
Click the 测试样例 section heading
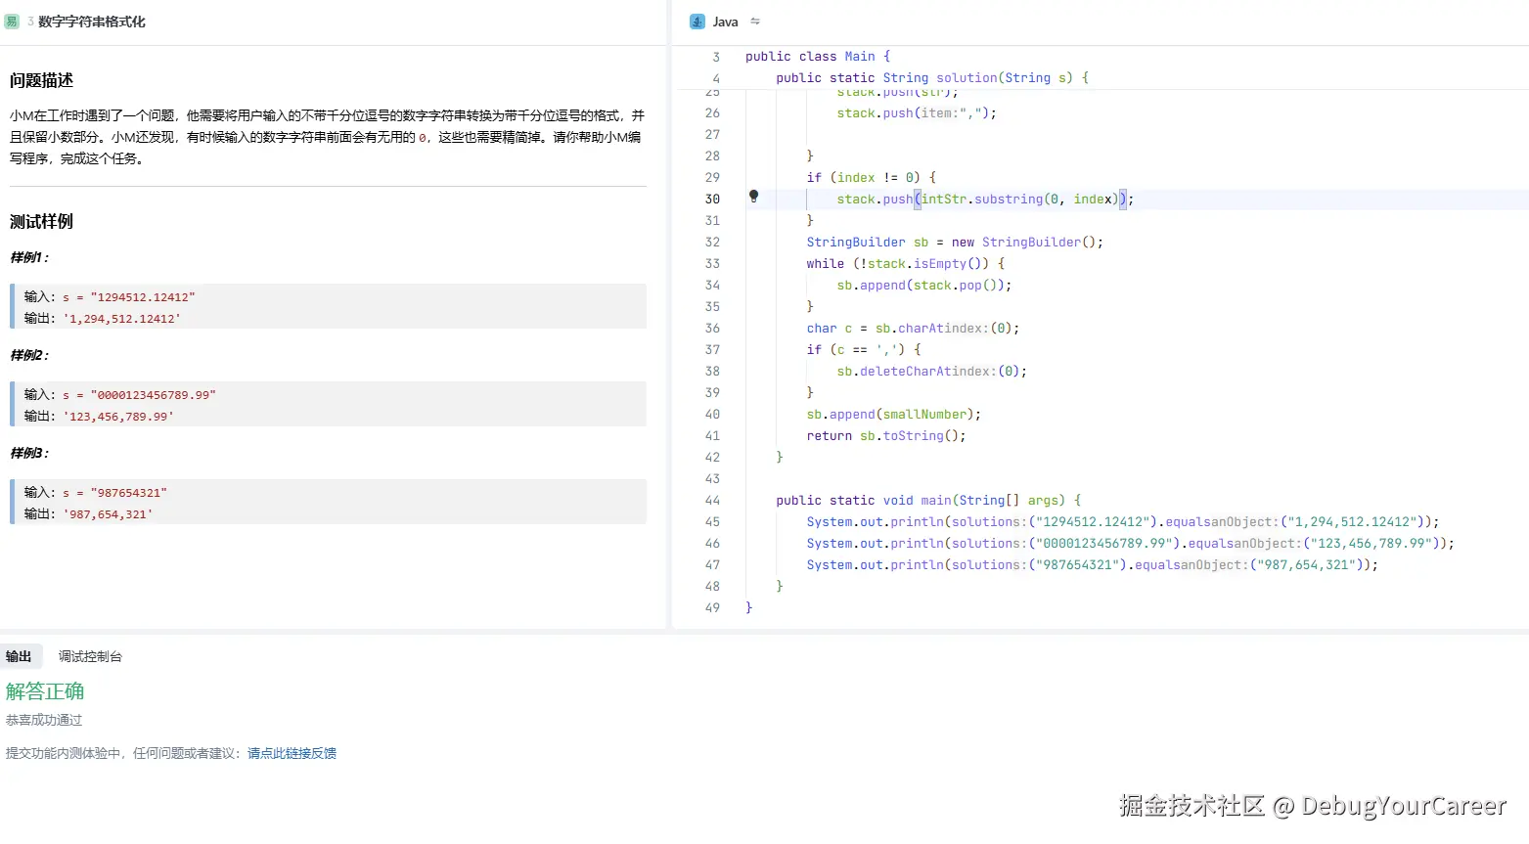40,221
